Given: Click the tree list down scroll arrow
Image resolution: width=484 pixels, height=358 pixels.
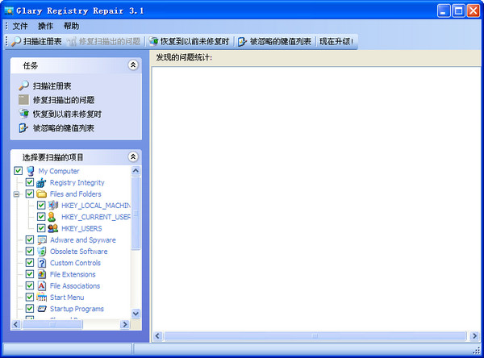Looking at the screenshot, I should pyautogui.click(x=136, y=314).
